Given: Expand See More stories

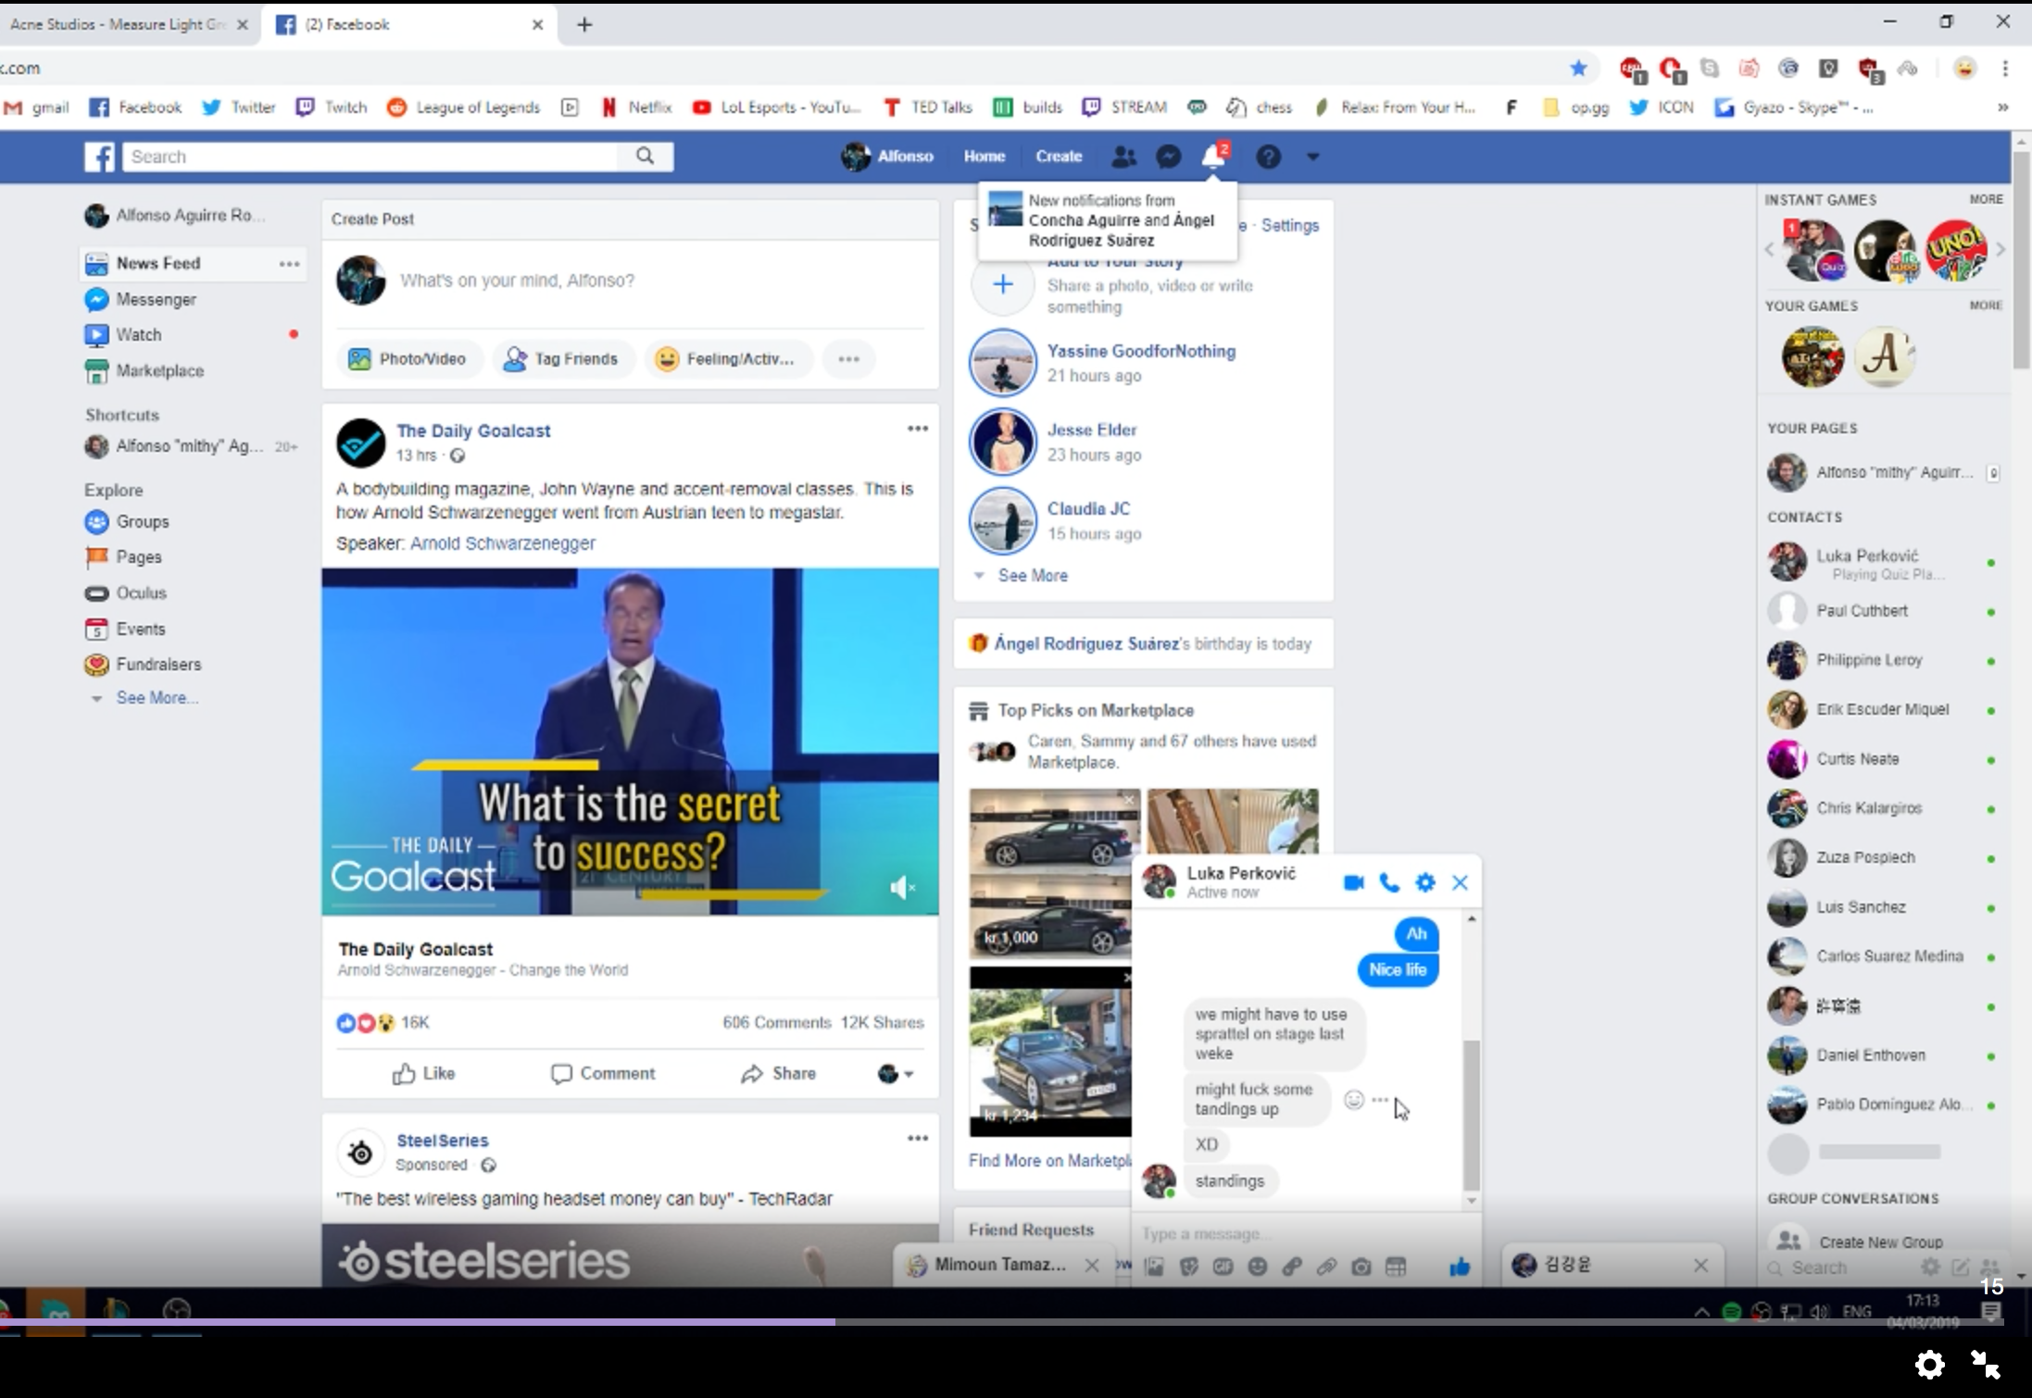Looking at the screenshot, I should [1032, 575].
